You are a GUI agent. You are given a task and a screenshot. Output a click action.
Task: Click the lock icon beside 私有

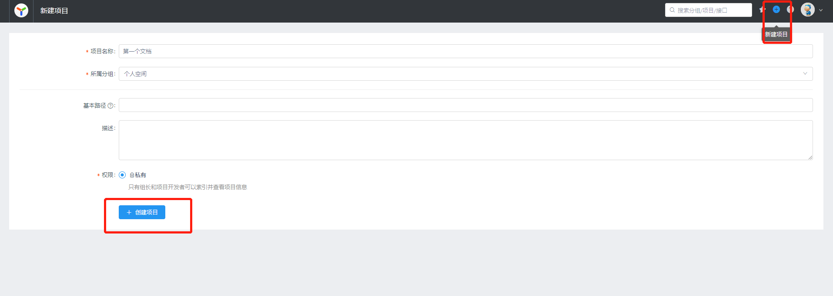pos(132,175)
